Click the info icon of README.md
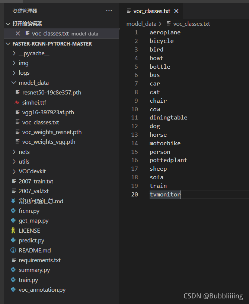 (13, 250)
